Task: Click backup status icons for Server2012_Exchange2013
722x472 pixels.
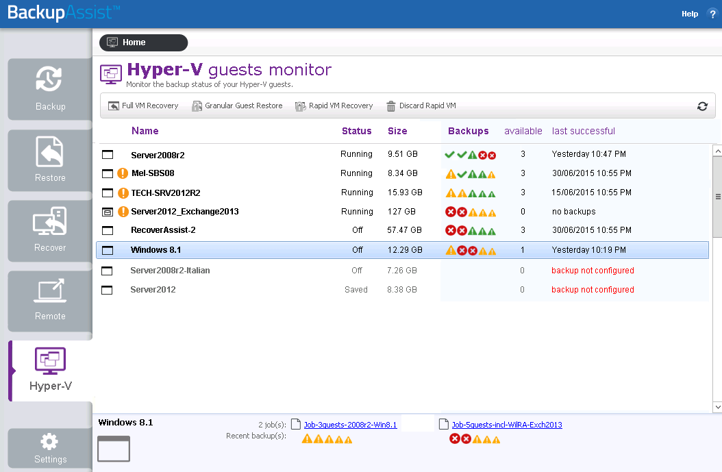Action: click(x=471, y=212)
